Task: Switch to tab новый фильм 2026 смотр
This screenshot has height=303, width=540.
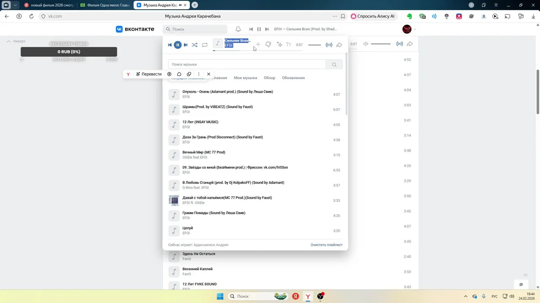Action: [x=49, y=5]
